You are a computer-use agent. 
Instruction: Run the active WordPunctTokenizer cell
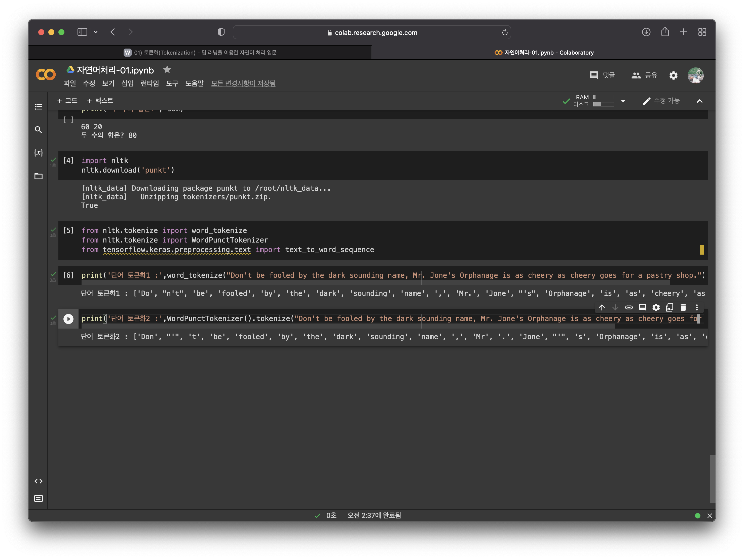point(68,319)
